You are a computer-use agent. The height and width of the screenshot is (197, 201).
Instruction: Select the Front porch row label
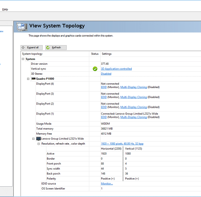pyautogui.click(x=54, y=164)
